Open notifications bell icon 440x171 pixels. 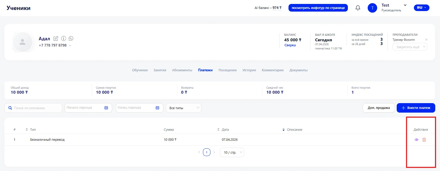[358, 8]
